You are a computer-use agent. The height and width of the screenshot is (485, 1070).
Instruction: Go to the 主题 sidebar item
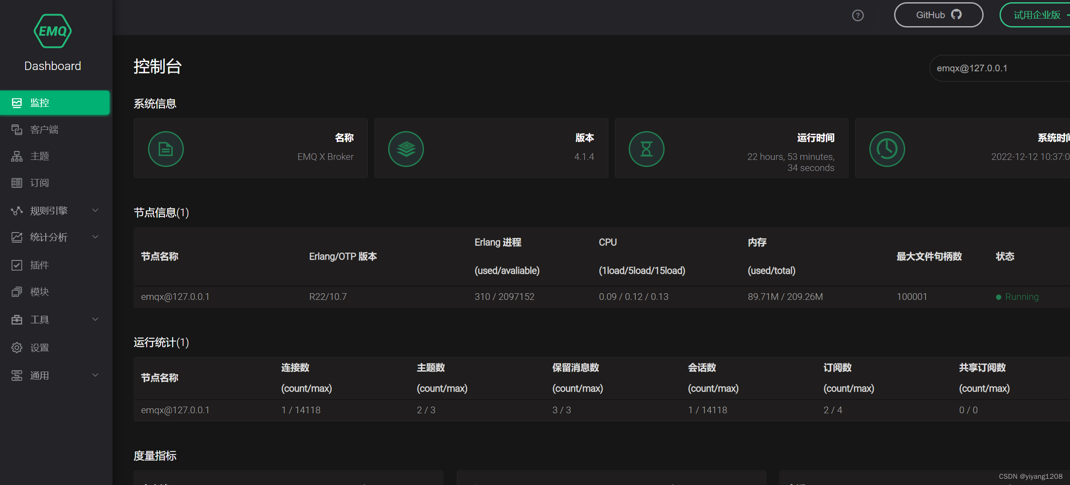pyautogui.click(x=40, y=156)
